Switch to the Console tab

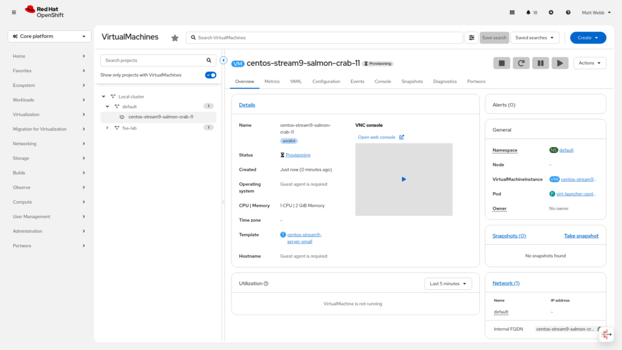coord(383,81)
